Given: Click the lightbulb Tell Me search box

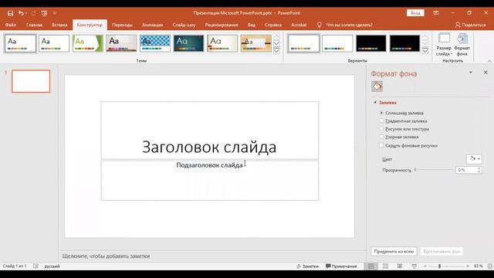Looking at the screenshot, I should point(345,25).
